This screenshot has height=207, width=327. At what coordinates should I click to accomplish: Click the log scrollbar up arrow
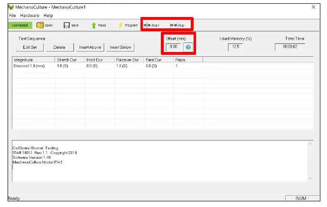pyautogui.click(x=310, y=144)
